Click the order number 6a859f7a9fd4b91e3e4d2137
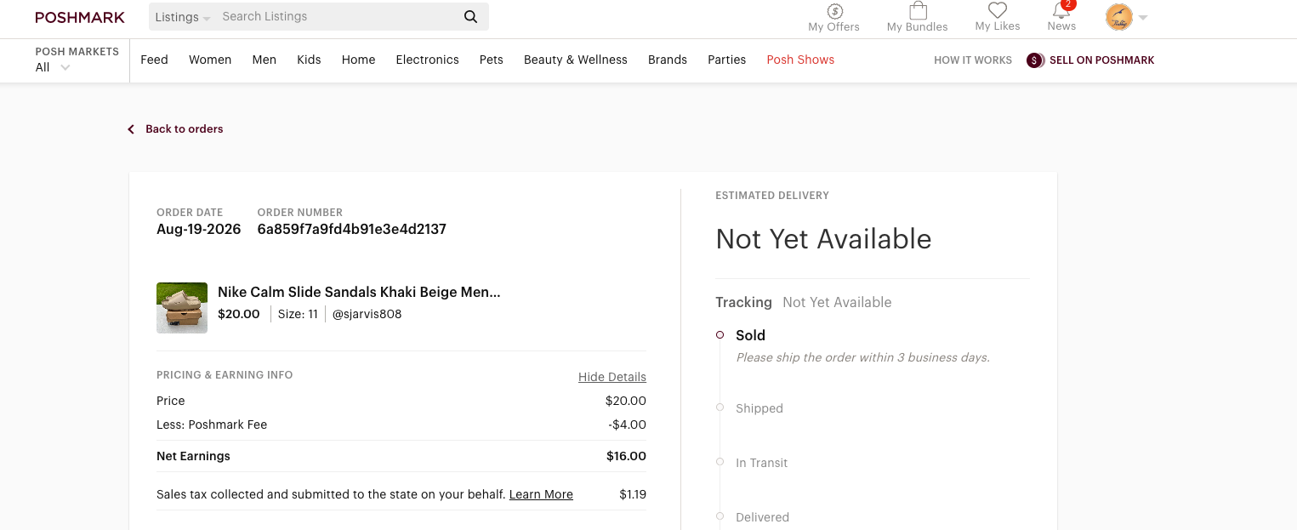Image resolution: width=1297 pixels, height=530 pixels. point(352,229)
